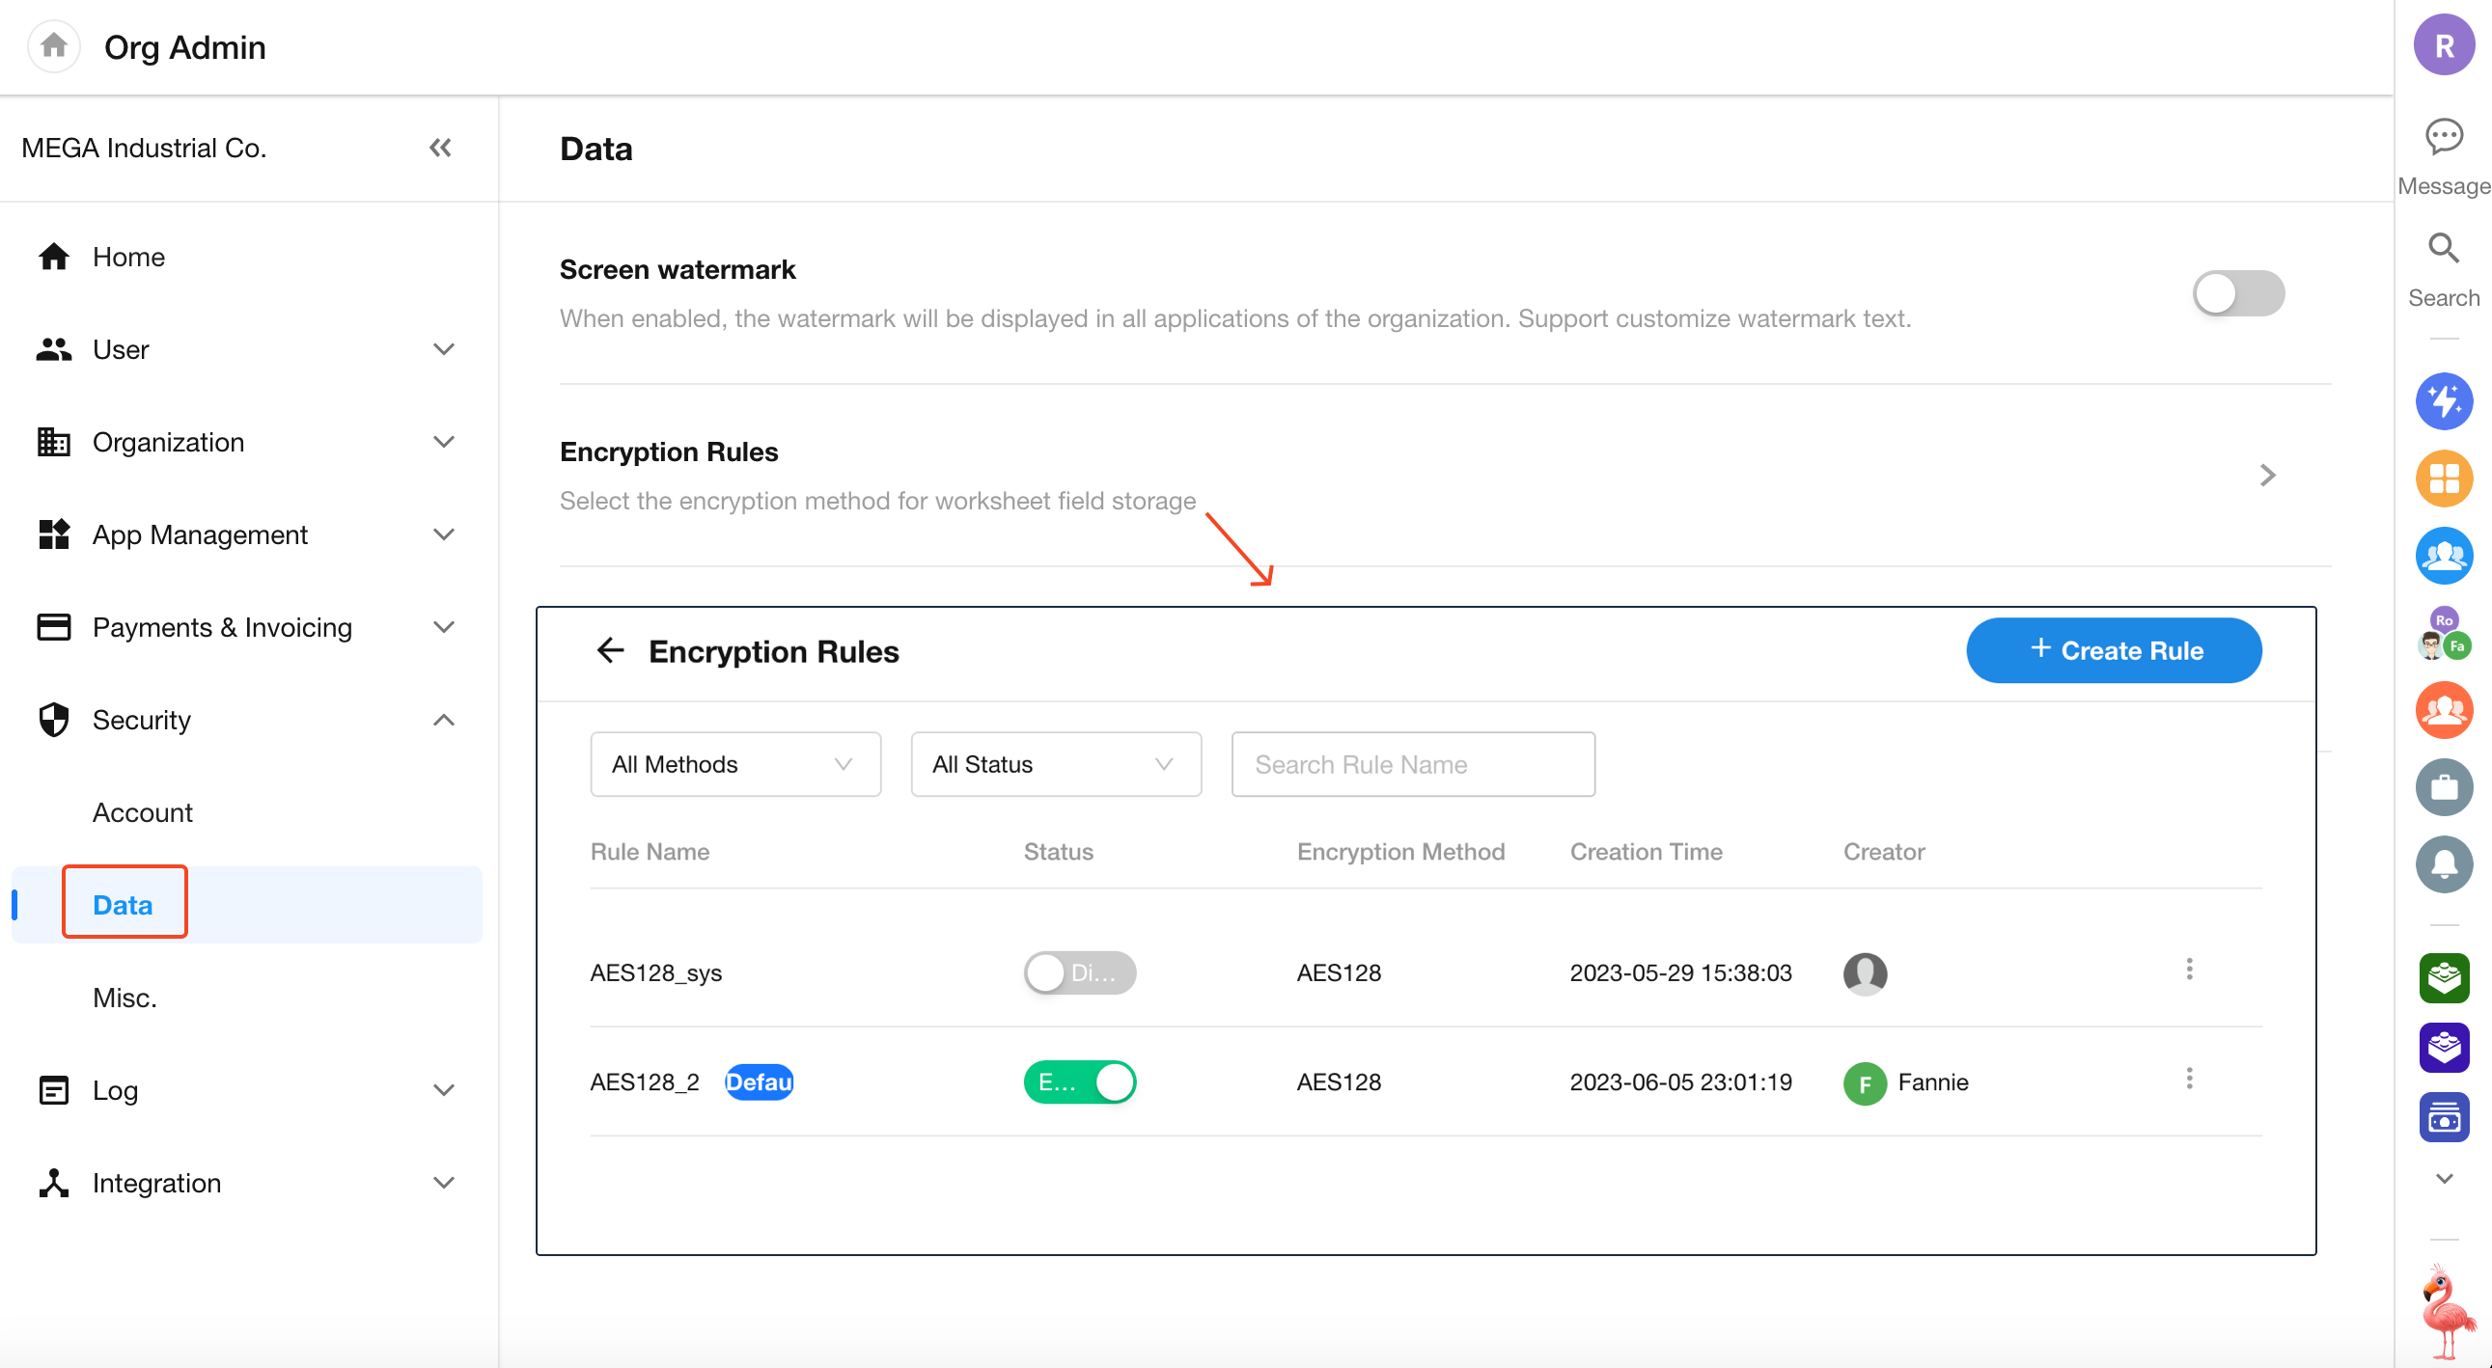Viewport: 2492px width, 1368px height.
Task: Open three-dot menu for AES128_sys rule
Action: click(2188, 970)
